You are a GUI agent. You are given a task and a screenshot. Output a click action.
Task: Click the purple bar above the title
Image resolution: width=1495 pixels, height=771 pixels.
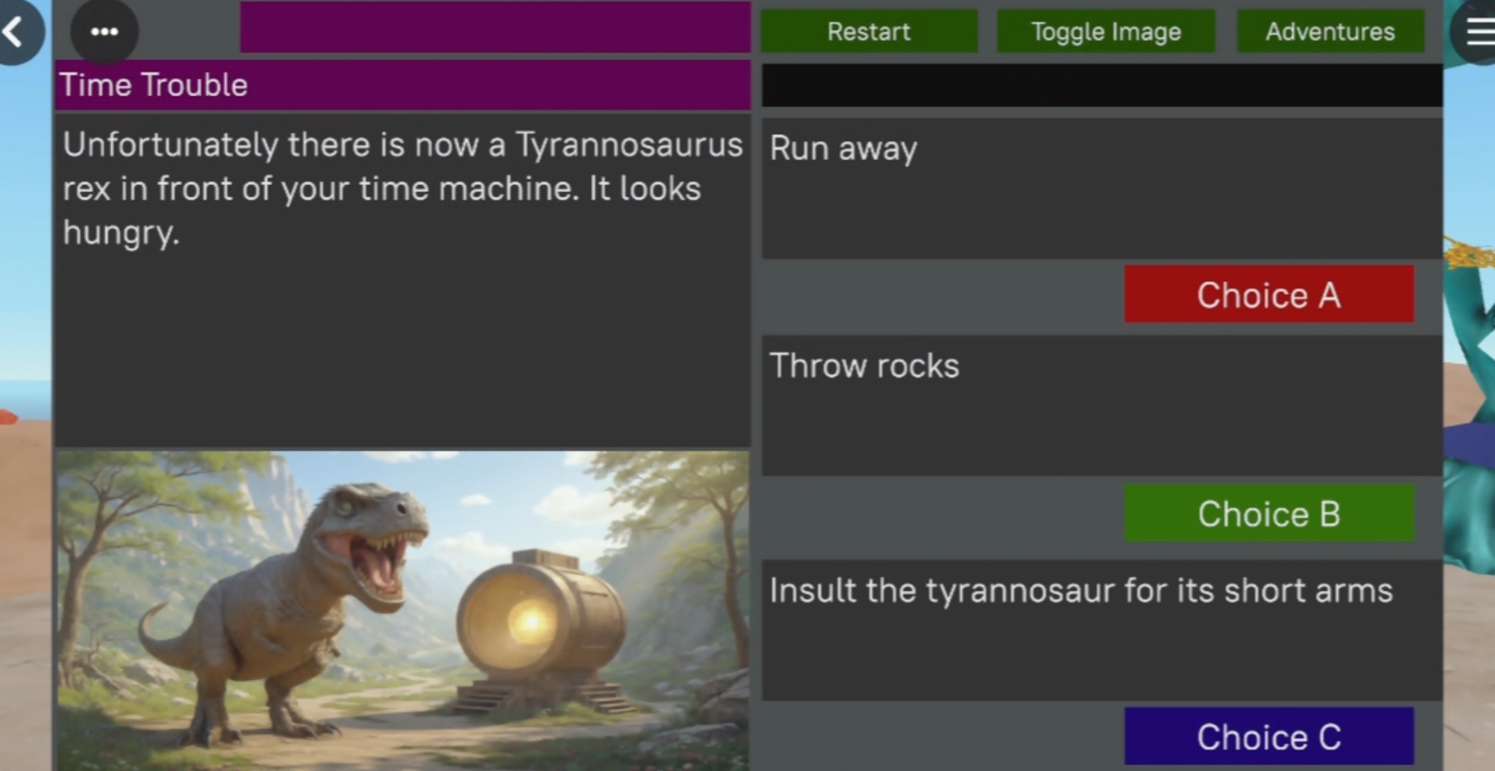pos(495,27)
